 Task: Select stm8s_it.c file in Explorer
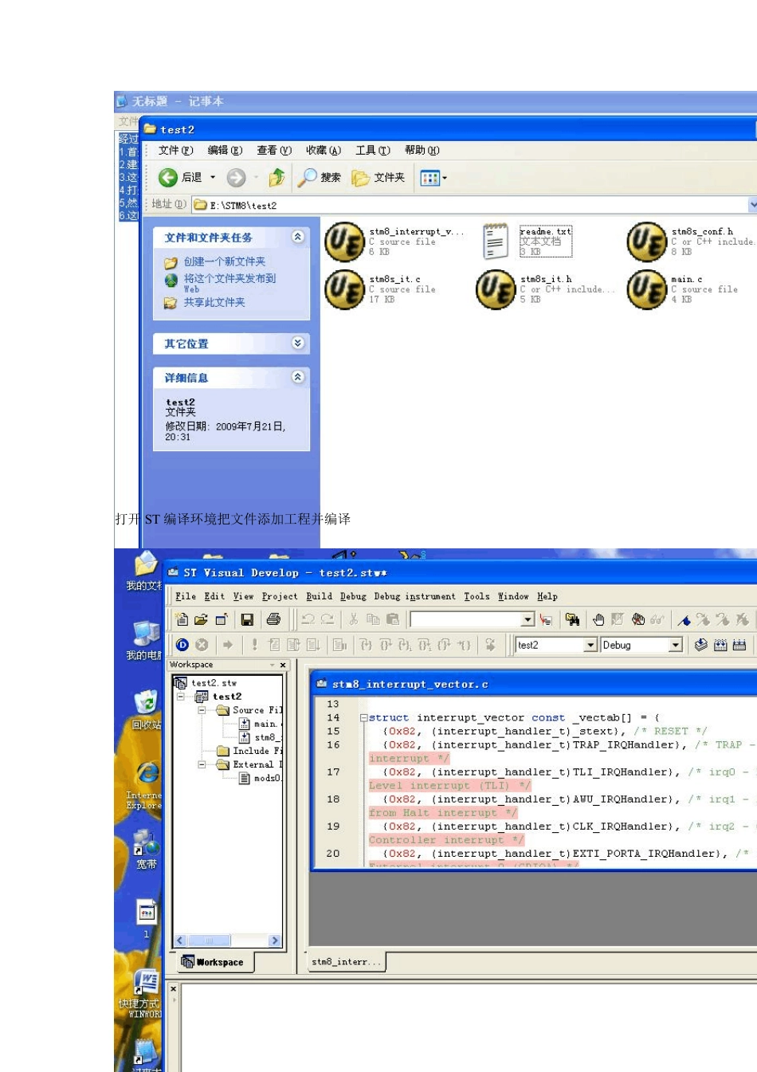tap(344, 289)
